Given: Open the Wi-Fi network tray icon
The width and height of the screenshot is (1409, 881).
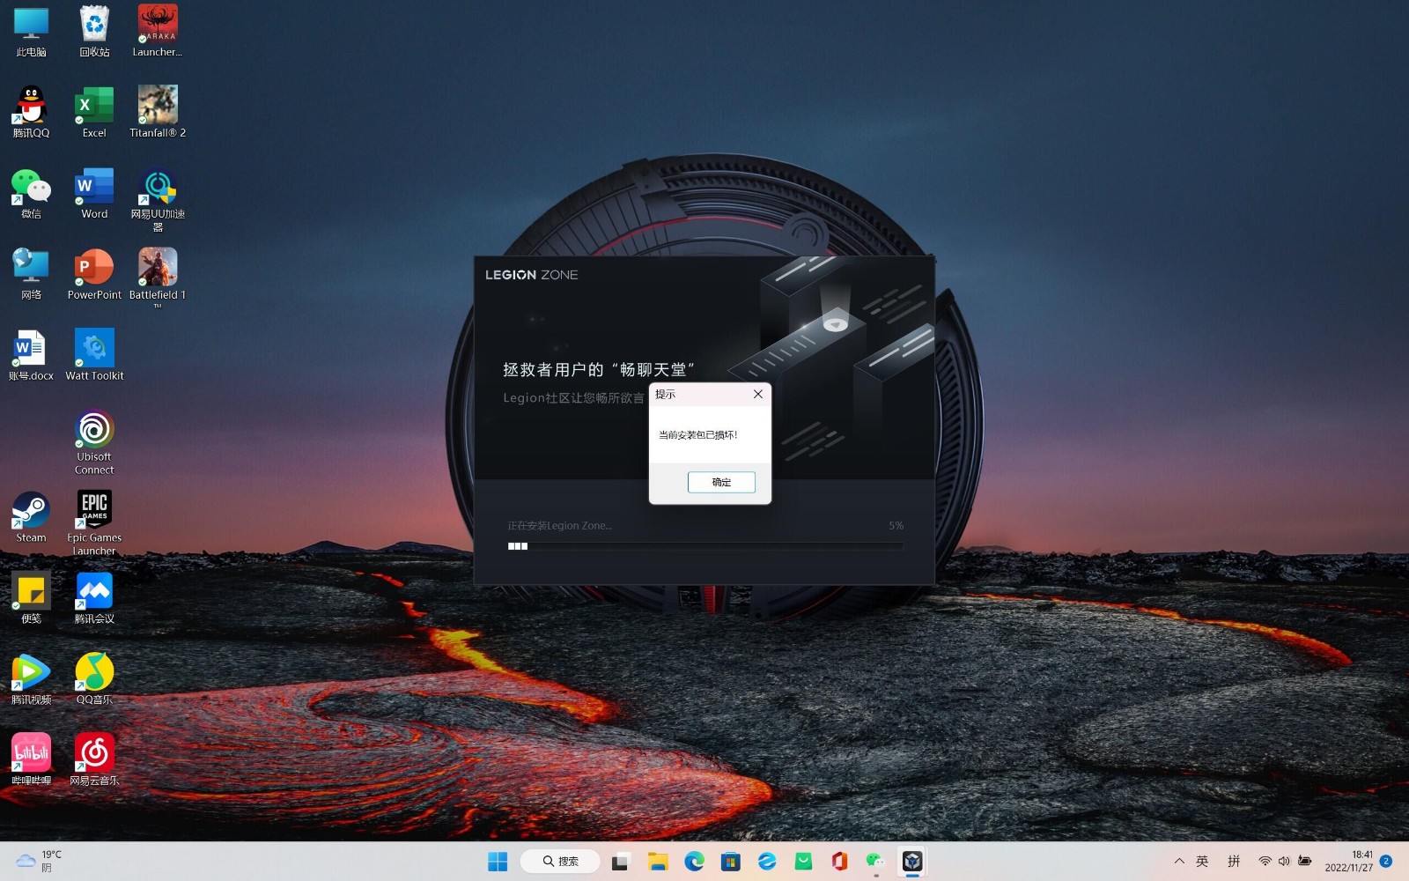Looking at the screenshot, I should coord(1265,861).
